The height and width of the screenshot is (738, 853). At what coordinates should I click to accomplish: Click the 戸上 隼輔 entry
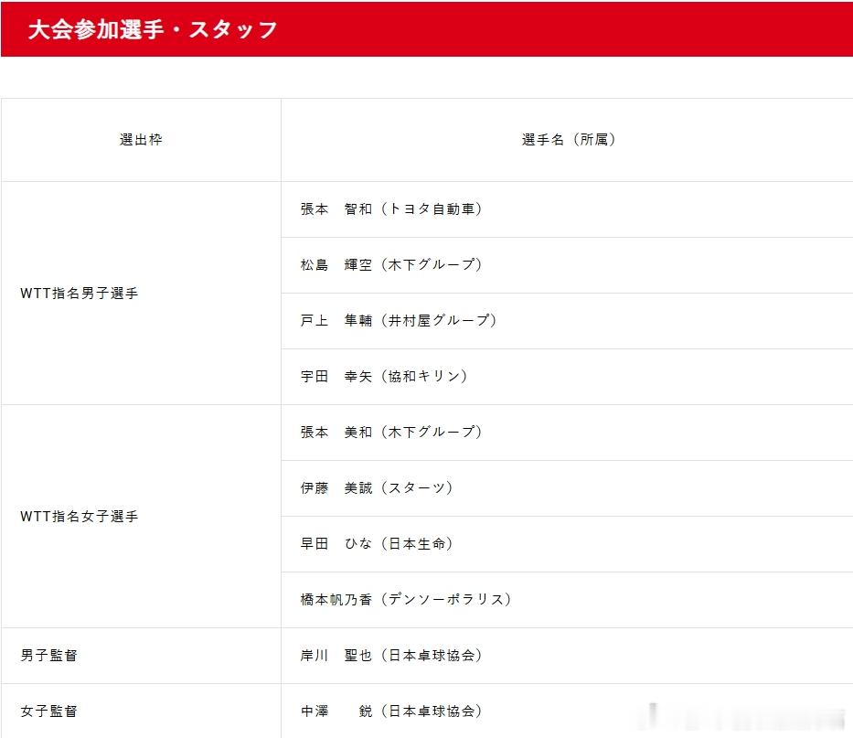(399, 321)
